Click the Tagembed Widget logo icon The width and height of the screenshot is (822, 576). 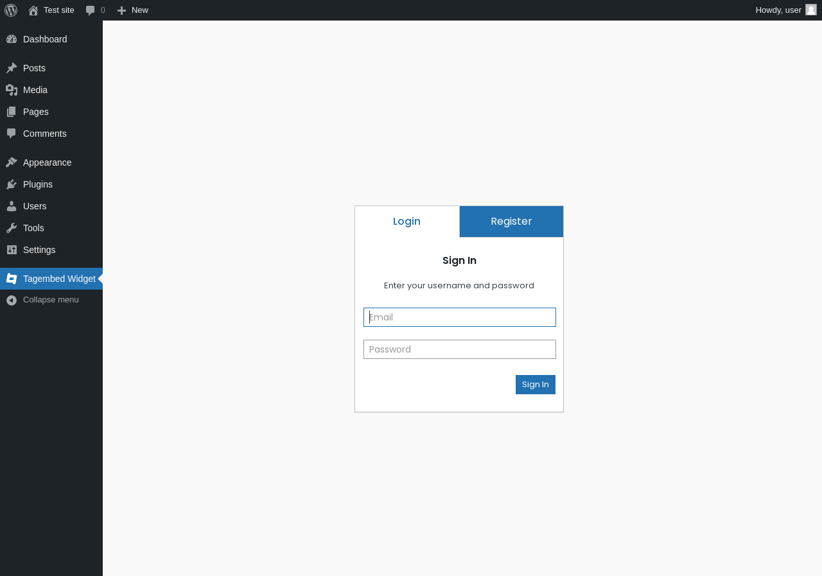coord(12,279)
